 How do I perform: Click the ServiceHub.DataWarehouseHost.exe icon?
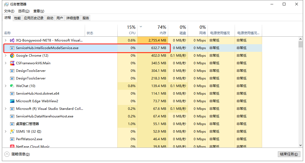coord(12,116)
